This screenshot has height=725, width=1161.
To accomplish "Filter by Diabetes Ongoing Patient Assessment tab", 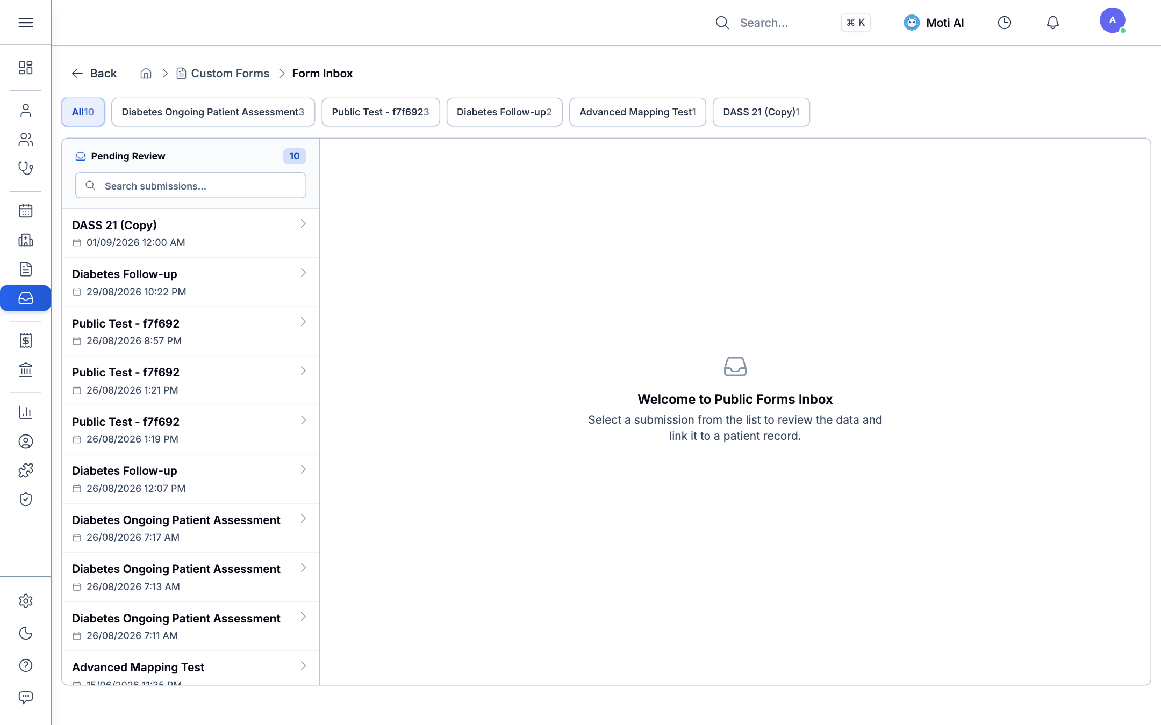I will 213,112.
